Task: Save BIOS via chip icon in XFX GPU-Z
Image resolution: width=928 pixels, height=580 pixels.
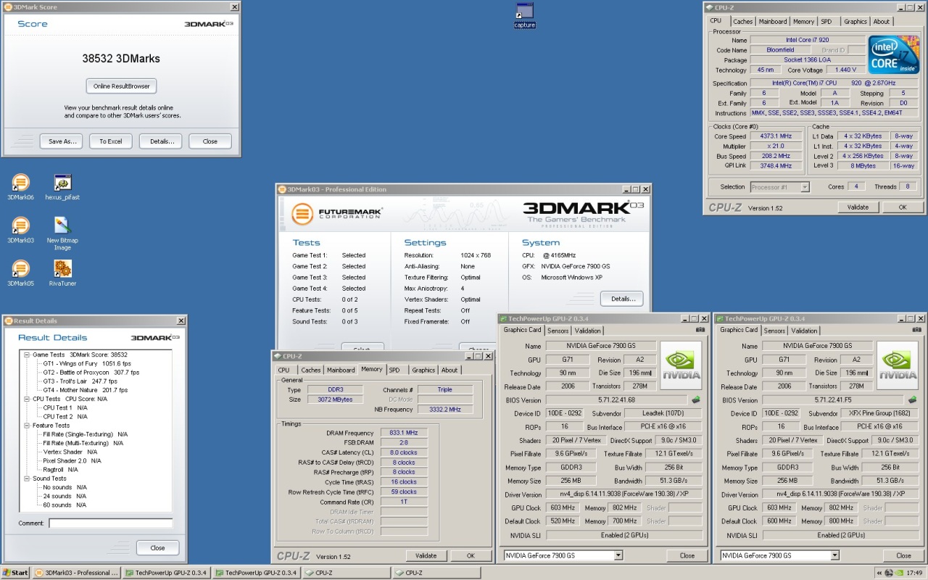Action: [912, 399]
